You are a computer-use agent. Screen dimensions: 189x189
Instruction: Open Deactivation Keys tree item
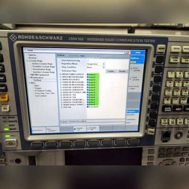[x=42, y=69]
